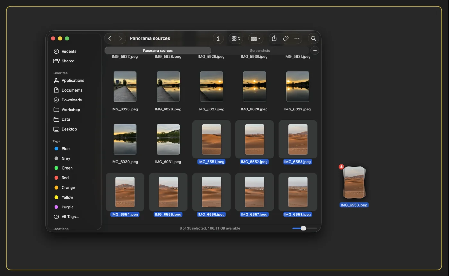Click the IMG_6554.jpeg desert thumbnail
This screenshot has height=276, width=449.
click(x=125, y=192)
